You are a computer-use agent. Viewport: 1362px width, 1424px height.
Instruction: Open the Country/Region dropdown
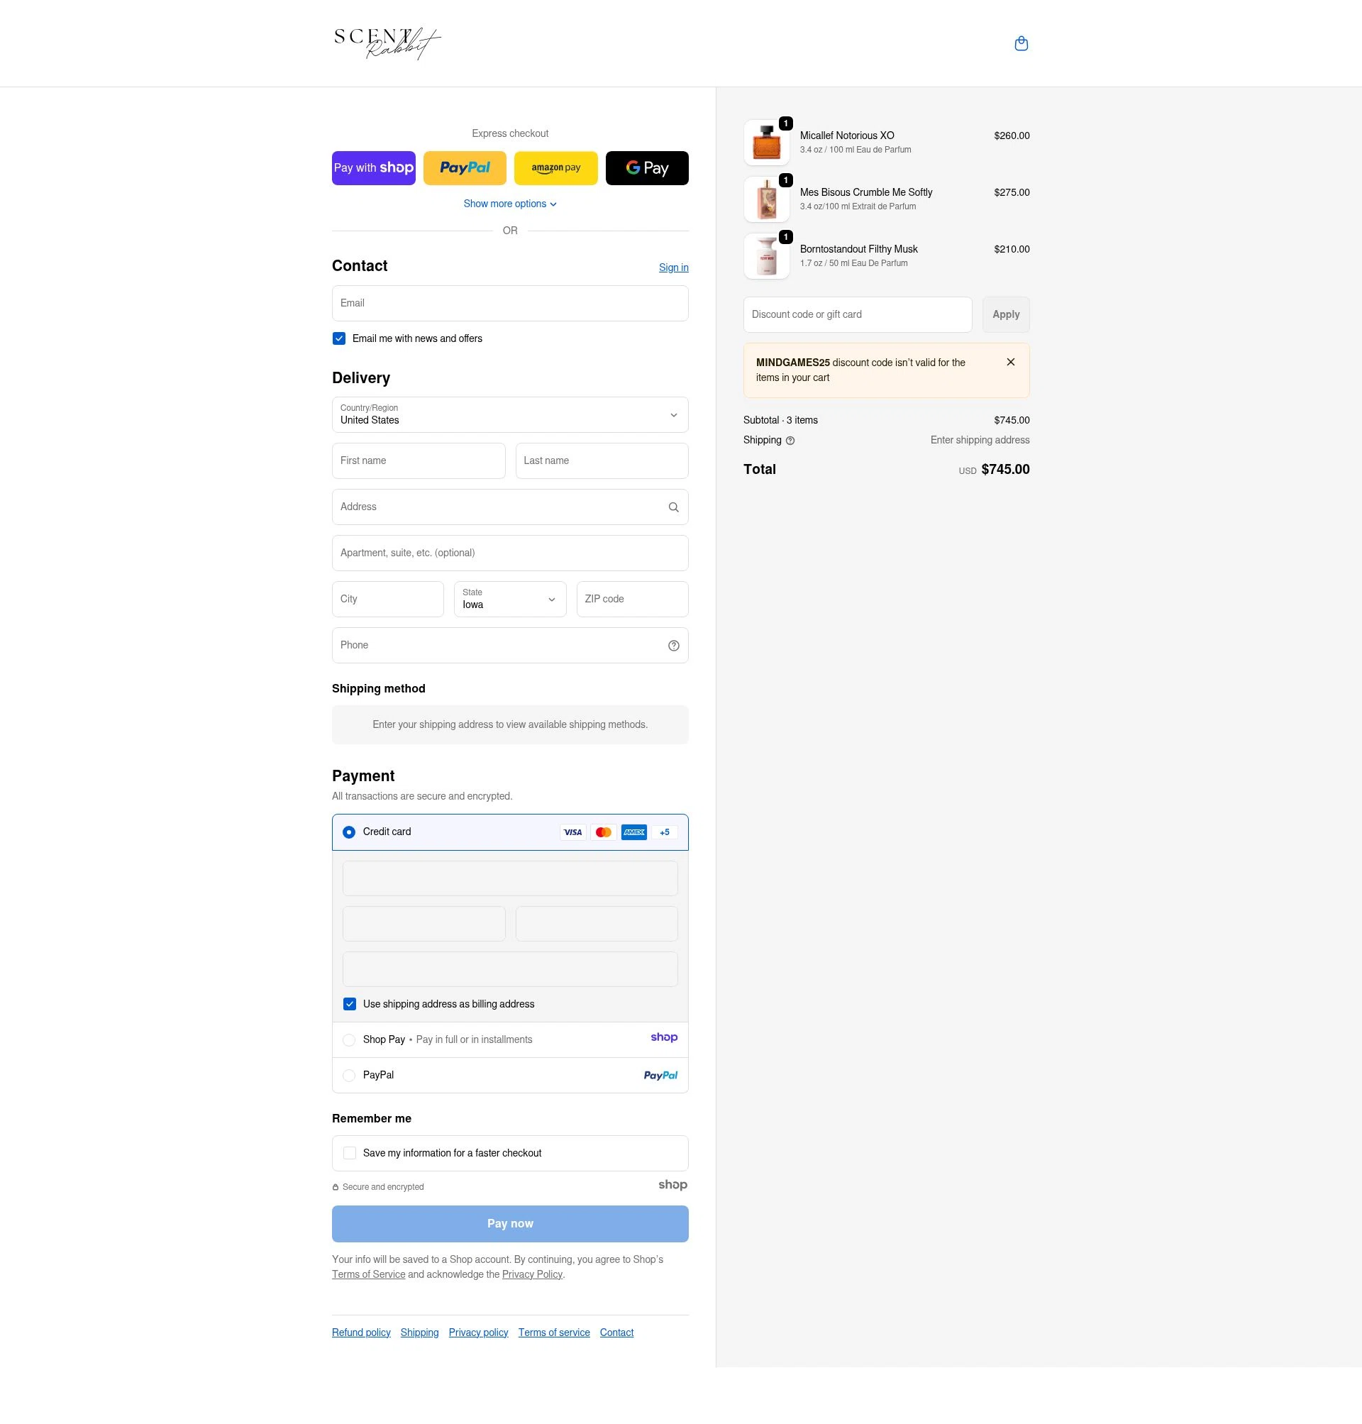click(x=509, y=414)
